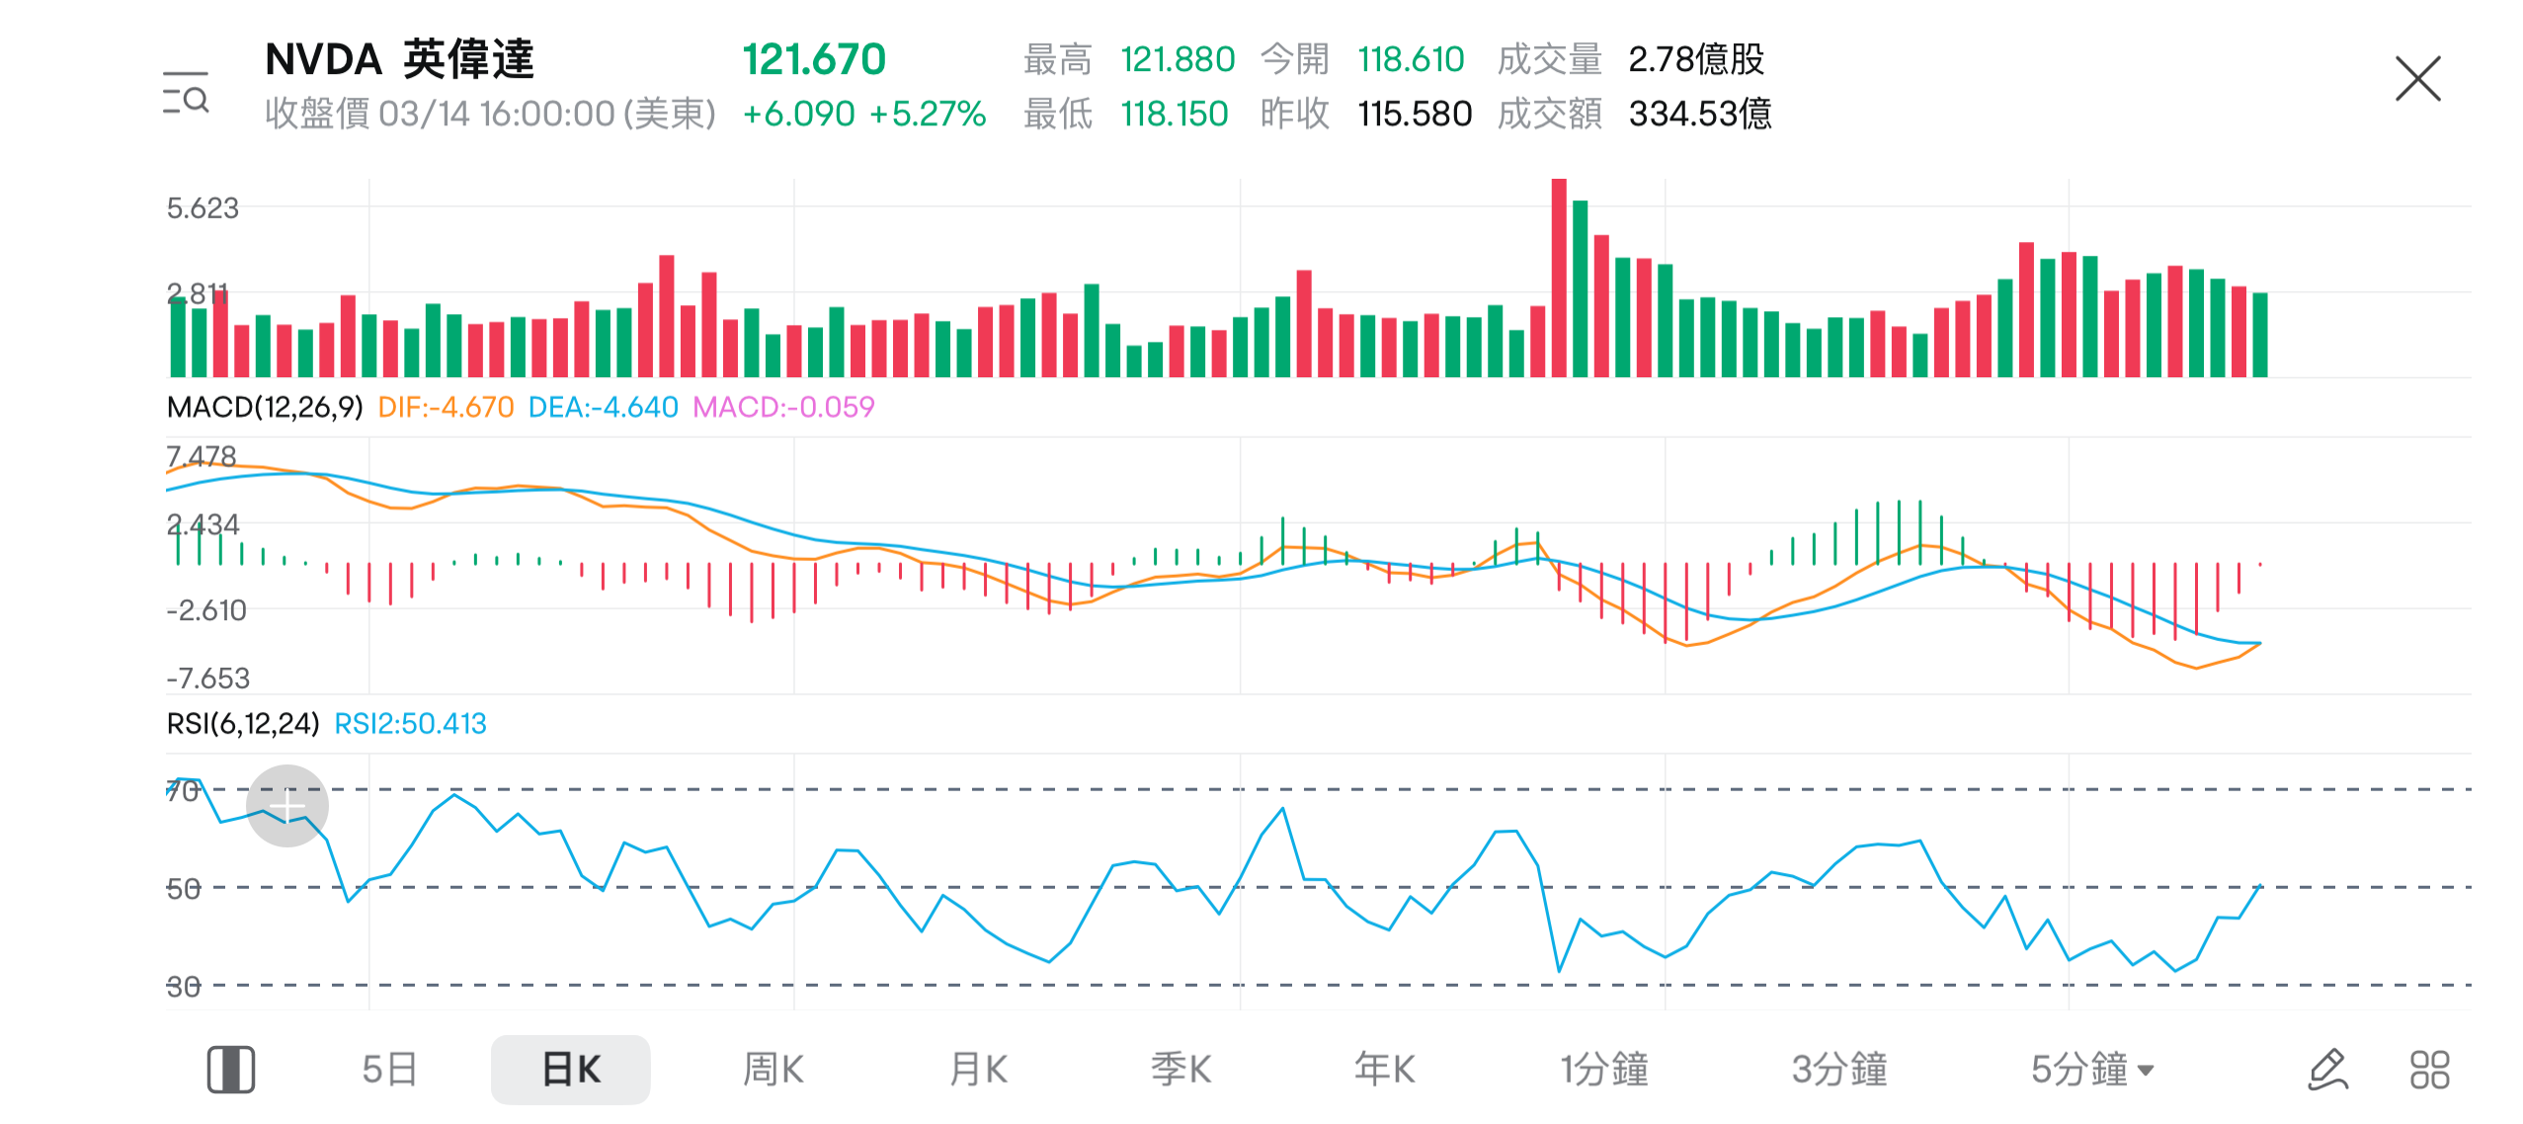Expand the 5分鐘 interval dropdown

click(2092, 1070)
